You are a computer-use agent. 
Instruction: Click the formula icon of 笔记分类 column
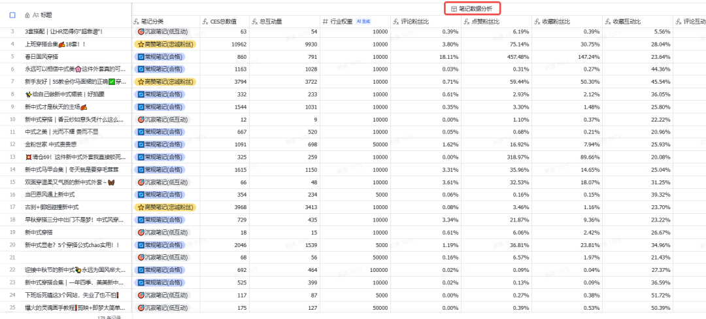pyautogui.click(x=137, y=21)
